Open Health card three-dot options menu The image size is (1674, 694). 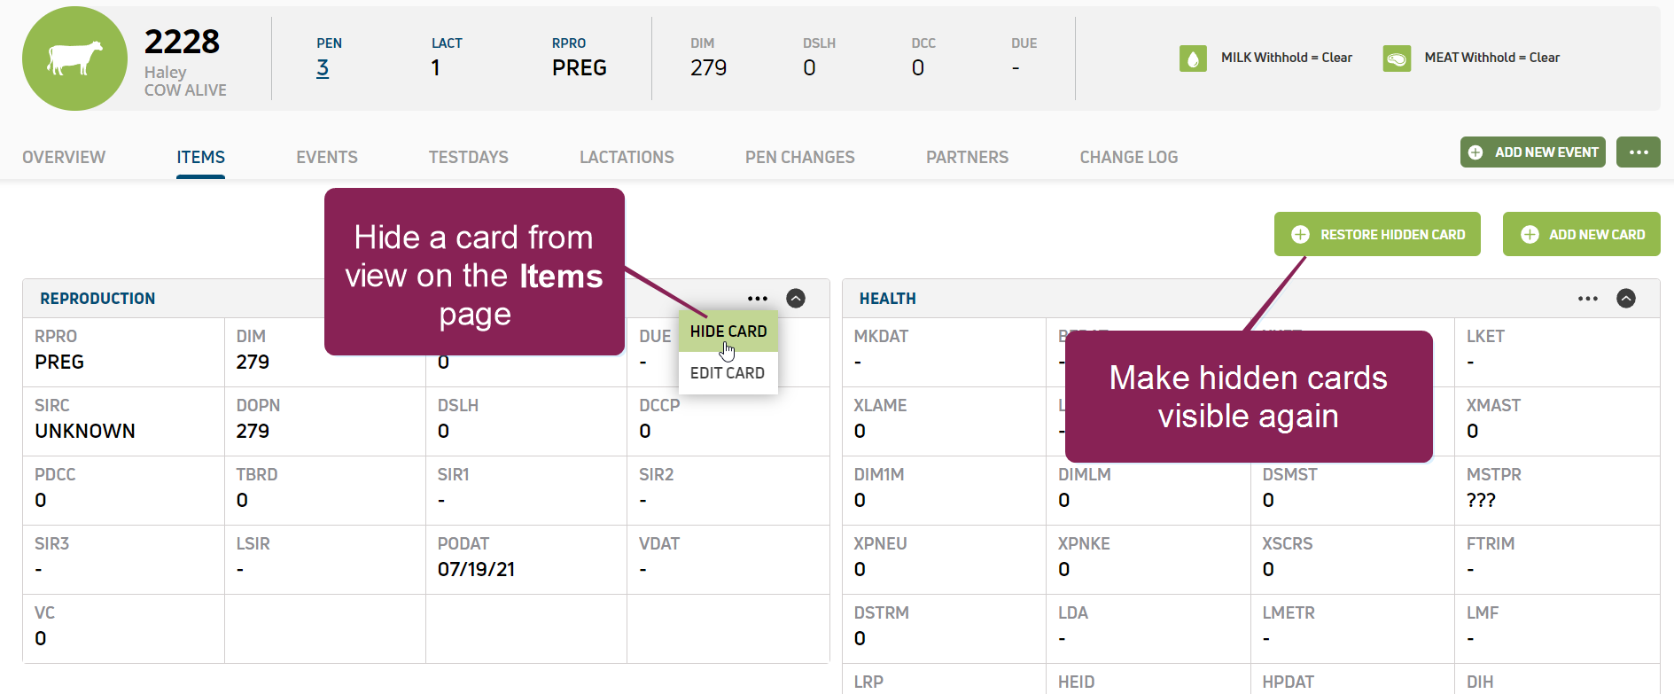[1587, 299]
